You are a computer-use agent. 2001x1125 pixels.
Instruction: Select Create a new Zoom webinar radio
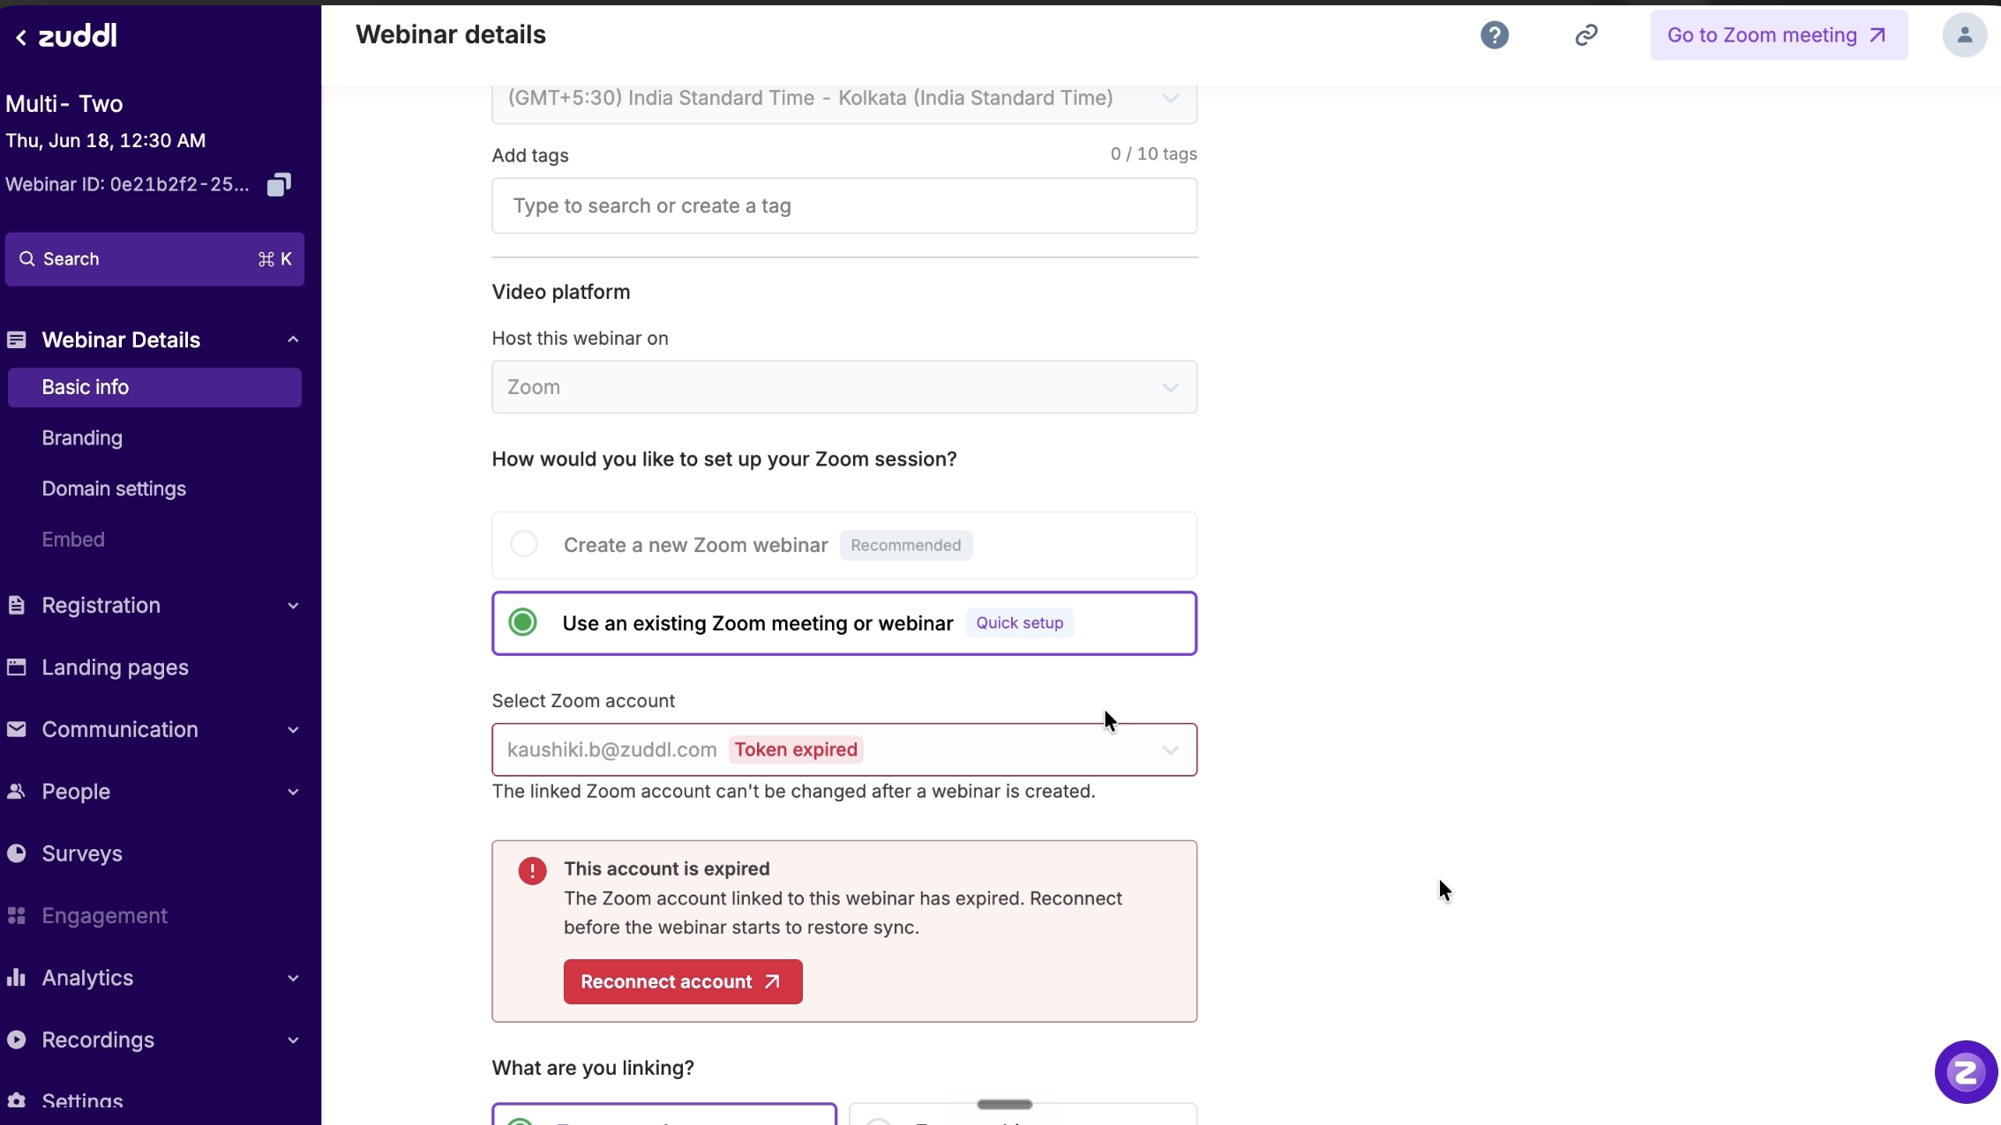click(524, 544)
